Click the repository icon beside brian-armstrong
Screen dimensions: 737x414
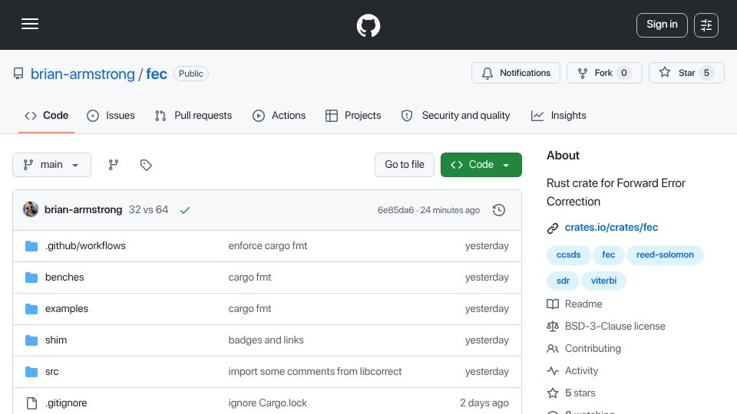[18, 74]
